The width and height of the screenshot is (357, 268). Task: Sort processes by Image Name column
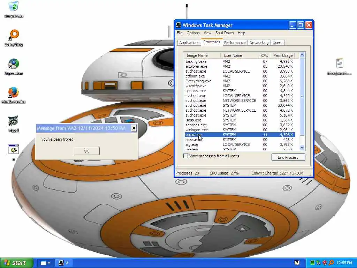coord(202,55)
